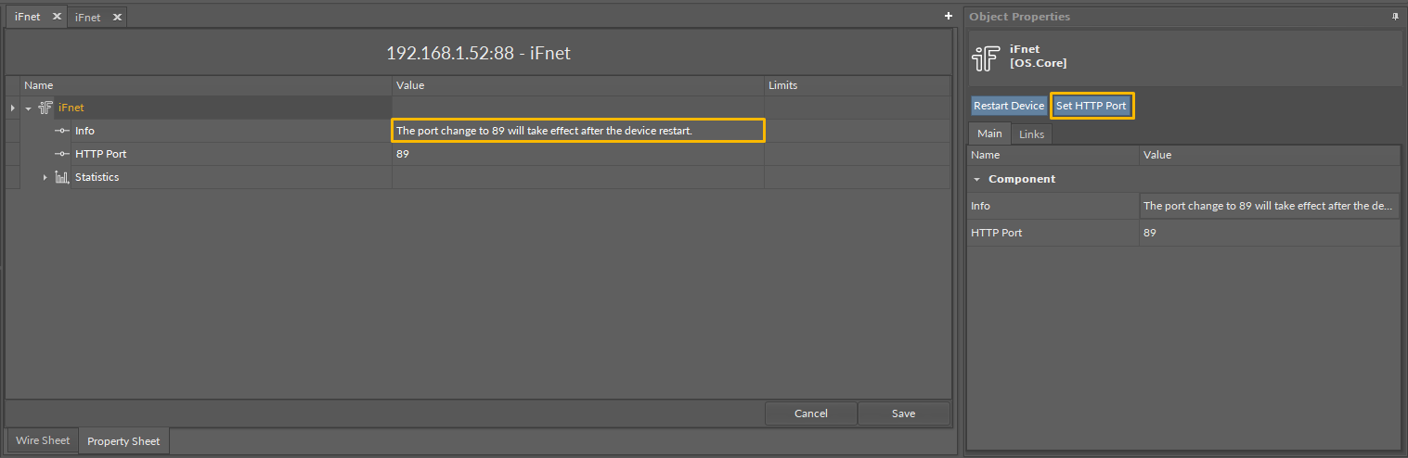Click the large iFnet logo in Object Properties
The width and height of the screenshot is (1408, 458).
tap(986, 57)
